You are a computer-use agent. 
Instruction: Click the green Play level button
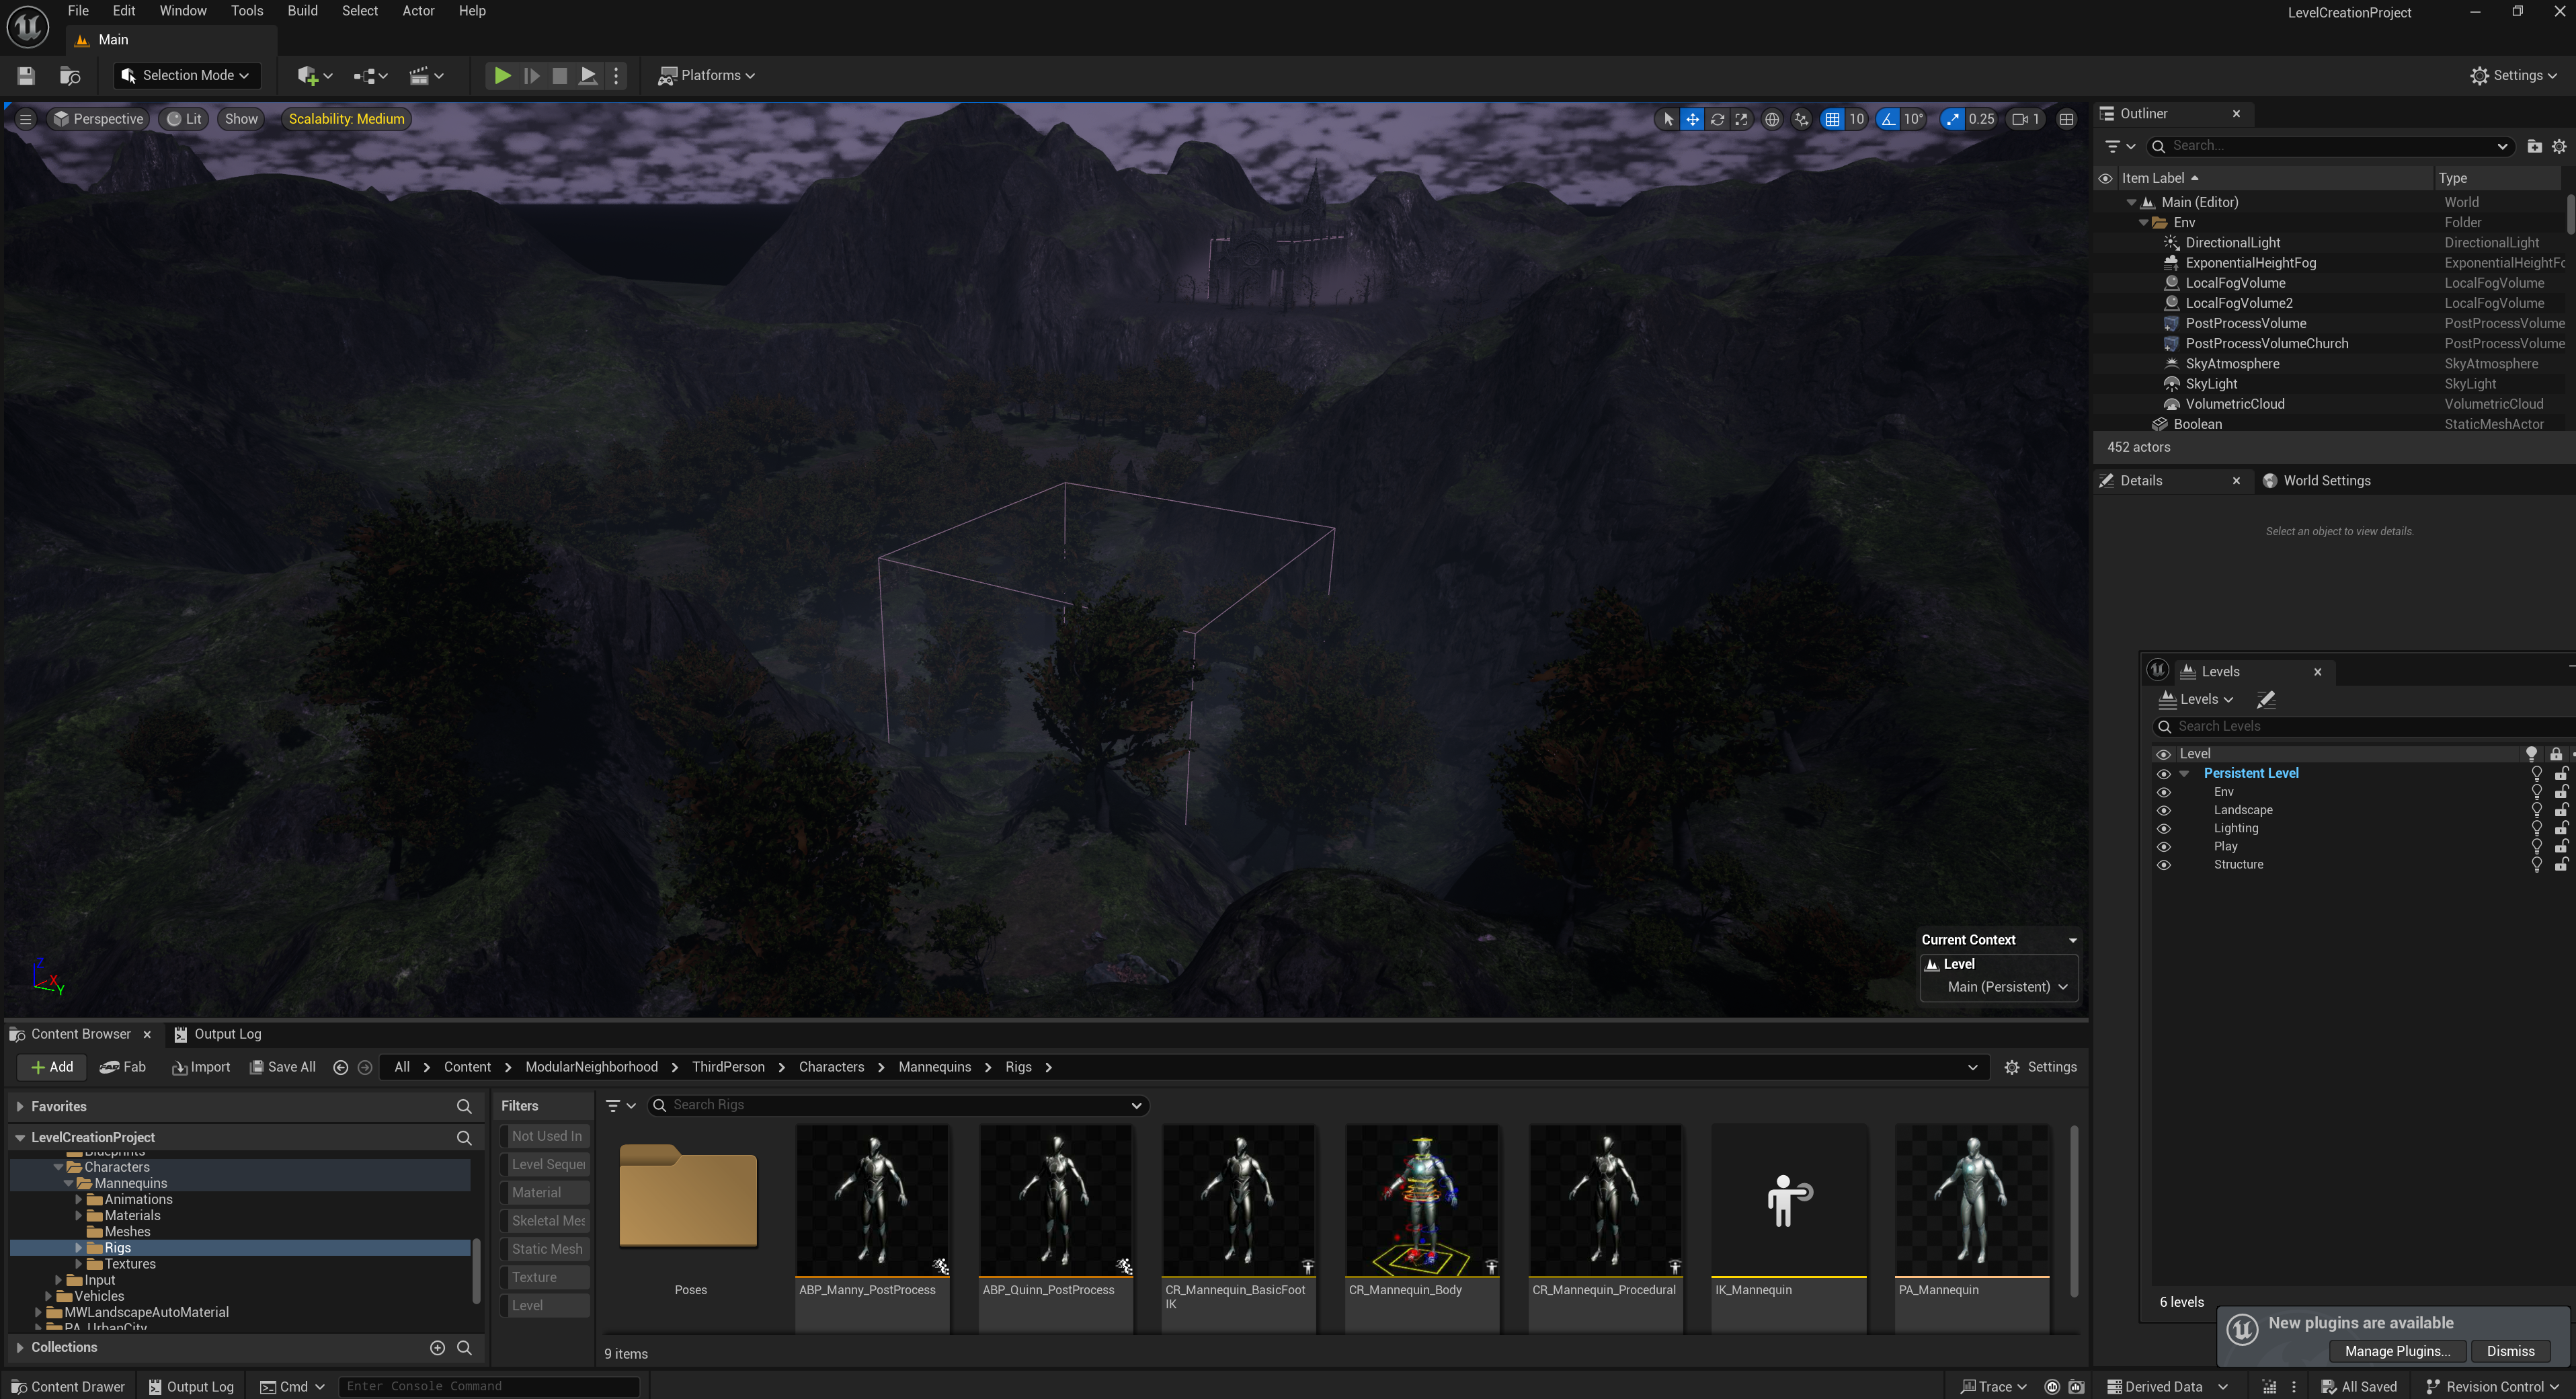502,75
